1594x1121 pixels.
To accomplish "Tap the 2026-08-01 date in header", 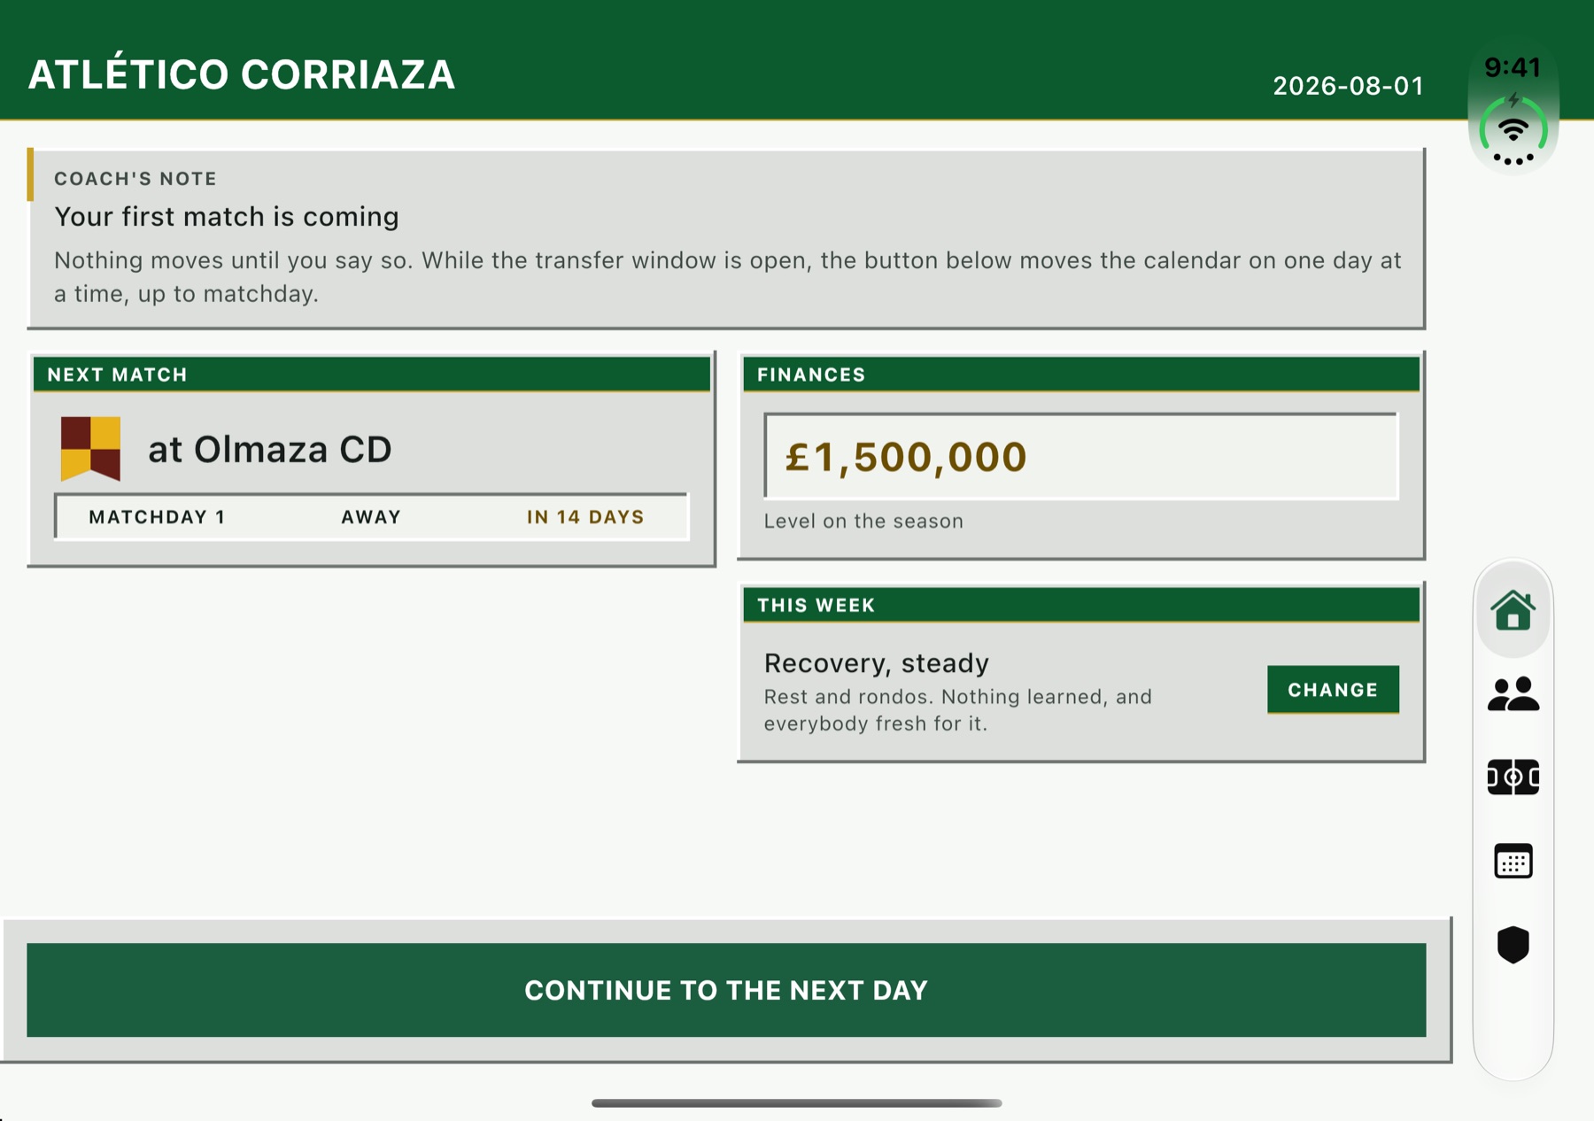I will pos(1349,86).
